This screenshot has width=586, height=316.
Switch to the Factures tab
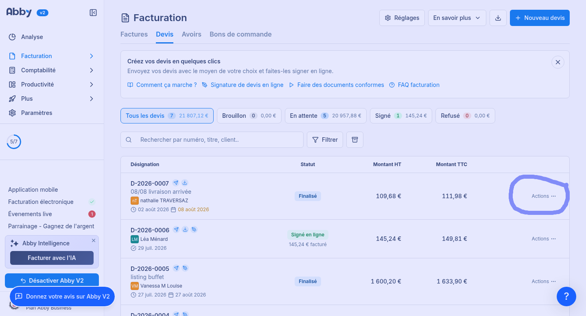pyautogui.click(x=134, y=34)
